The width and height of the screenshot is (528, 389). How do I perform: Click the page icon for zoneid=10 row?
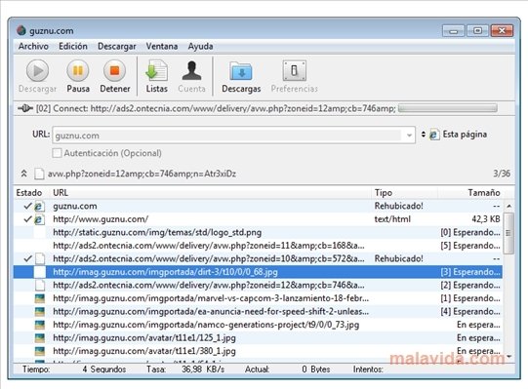(x=40, y=258)
